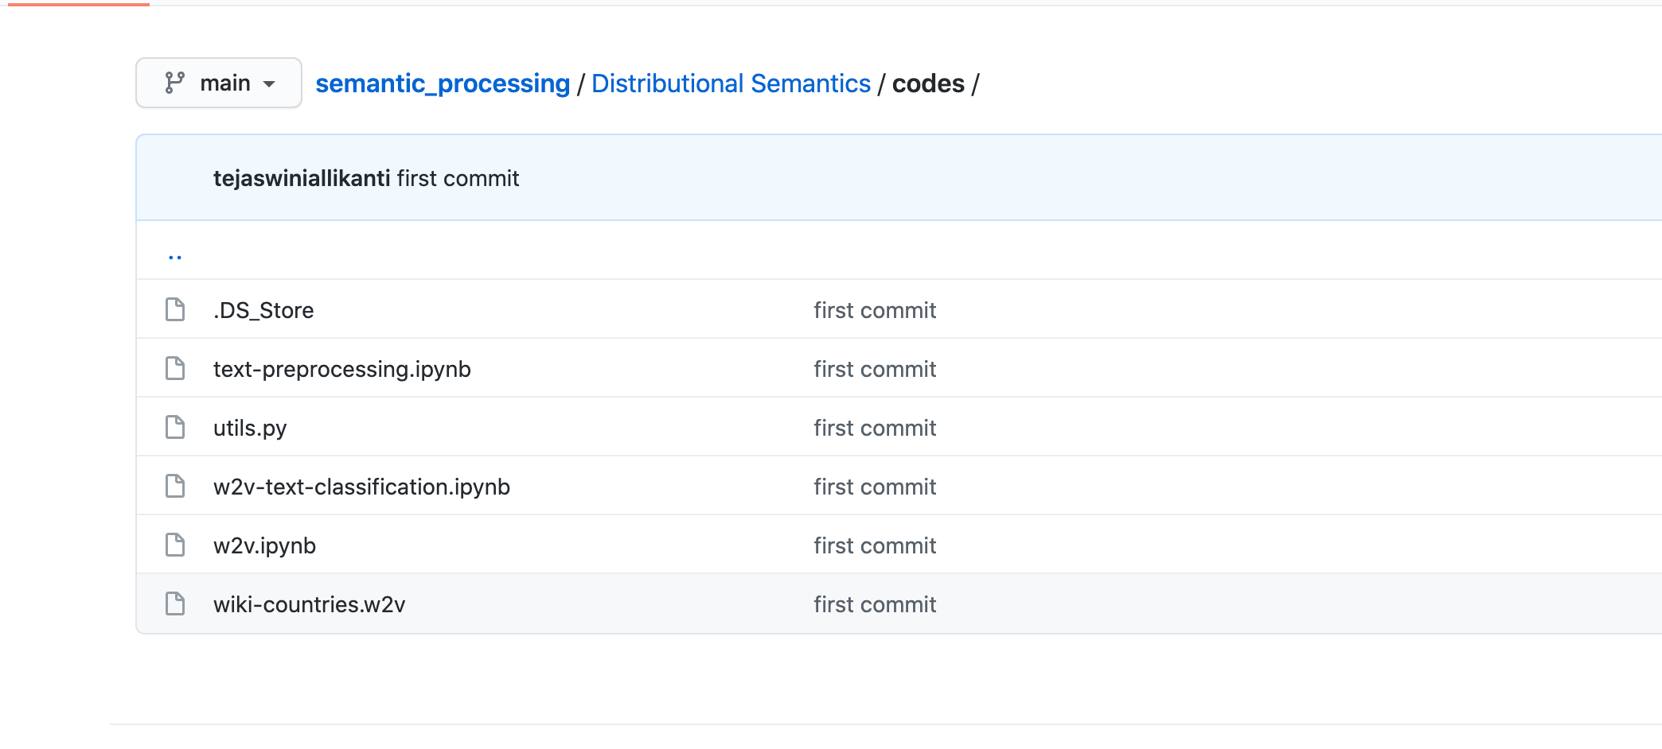This screenshot has height=749, width=1662.
Task: Go to semantic_processing repository root
Action: tap(443, 83)
